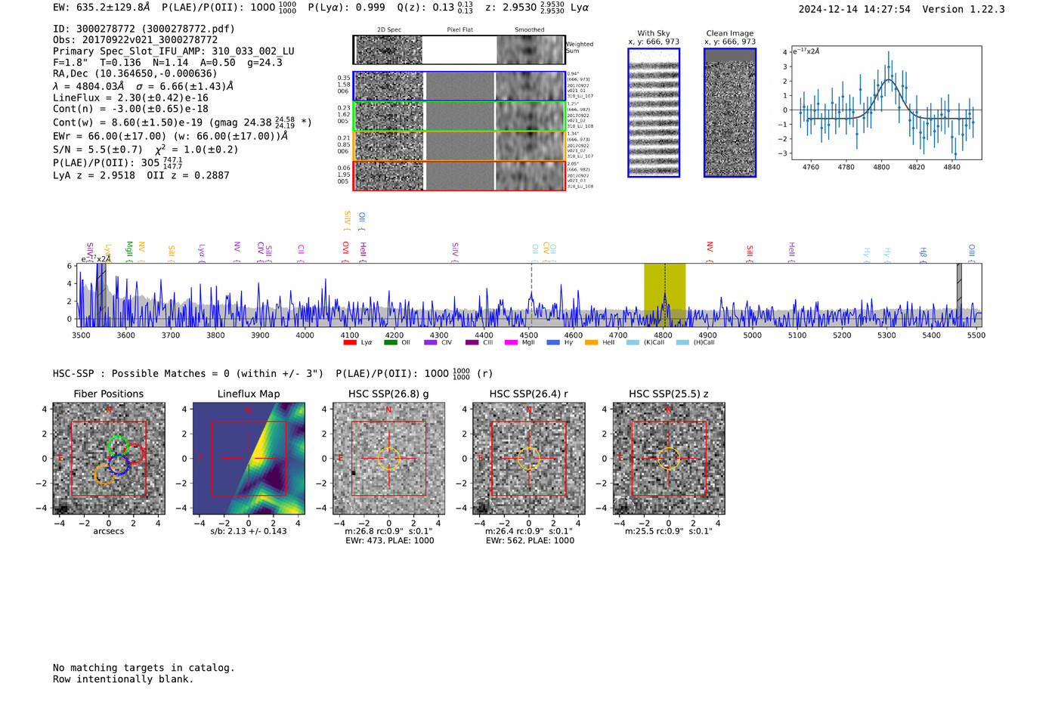The image size is (1058, 720).
Task: Select the Clean Image panel
Action: pyautogui.click(x=730, y=113)
